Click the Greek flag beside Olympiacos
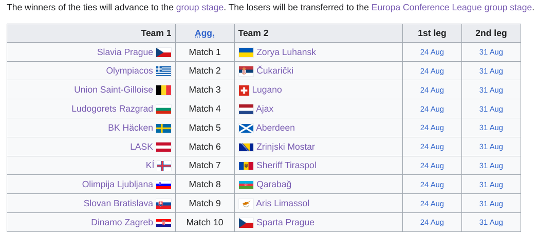Screen dimensions: 538x234 pos(164,71)
